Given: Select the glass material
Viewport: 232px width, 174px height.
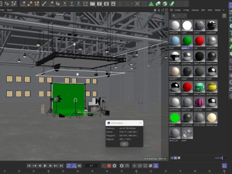Looking at the screenshot, I should 187,133.
